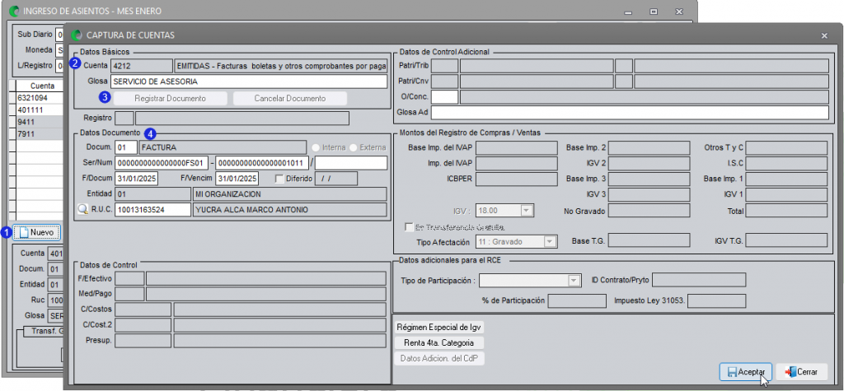Click the O/Conc. code field
This screenshot has height=391, width=844.
coord(444,97)
